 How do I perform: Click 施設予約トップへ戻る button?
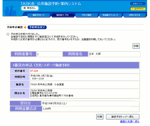(x=123, y=117)
